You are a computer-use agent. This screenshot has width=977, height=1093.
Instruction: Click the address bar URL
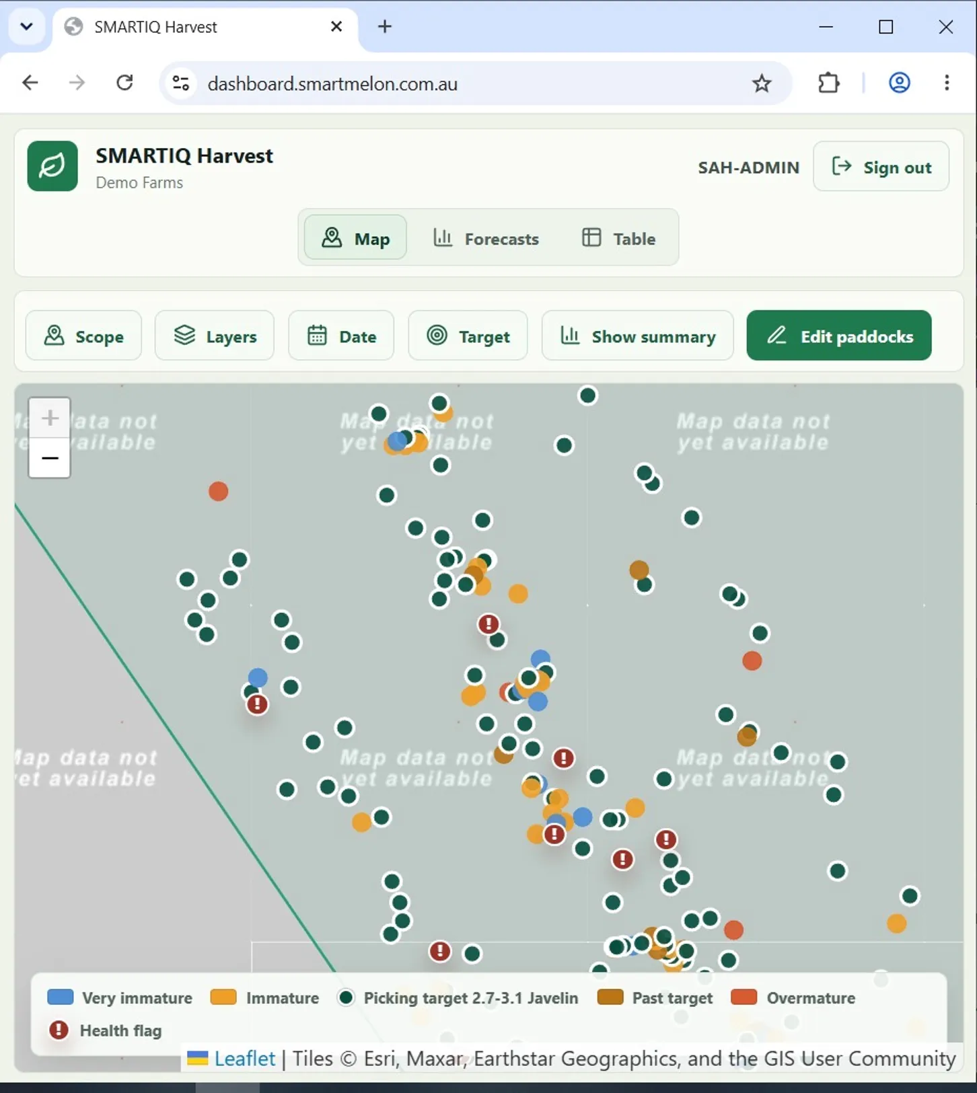332,84
